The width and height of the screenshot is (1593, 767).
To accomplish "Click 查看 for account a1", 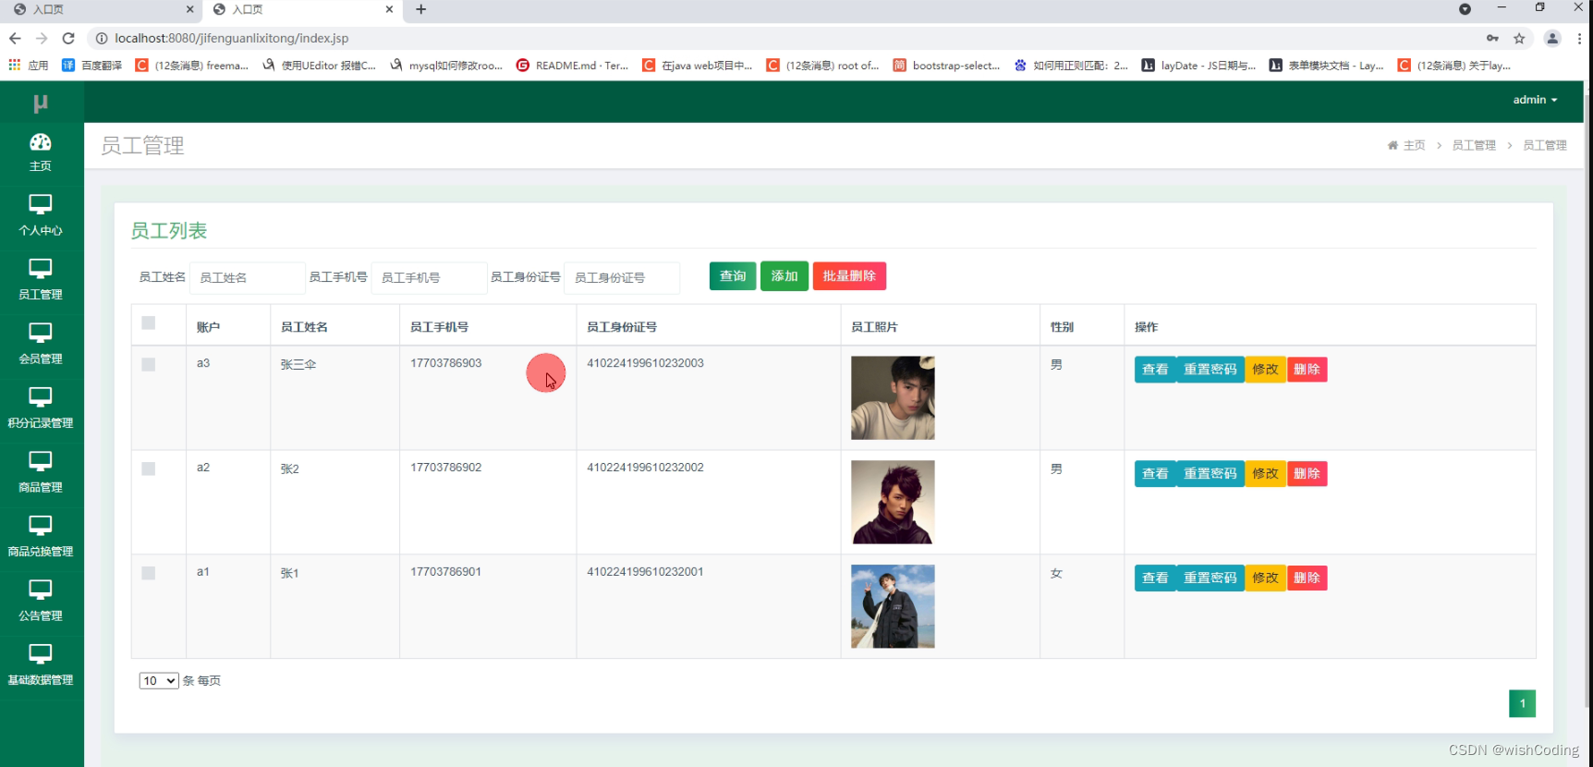I will pos(1155,578).
